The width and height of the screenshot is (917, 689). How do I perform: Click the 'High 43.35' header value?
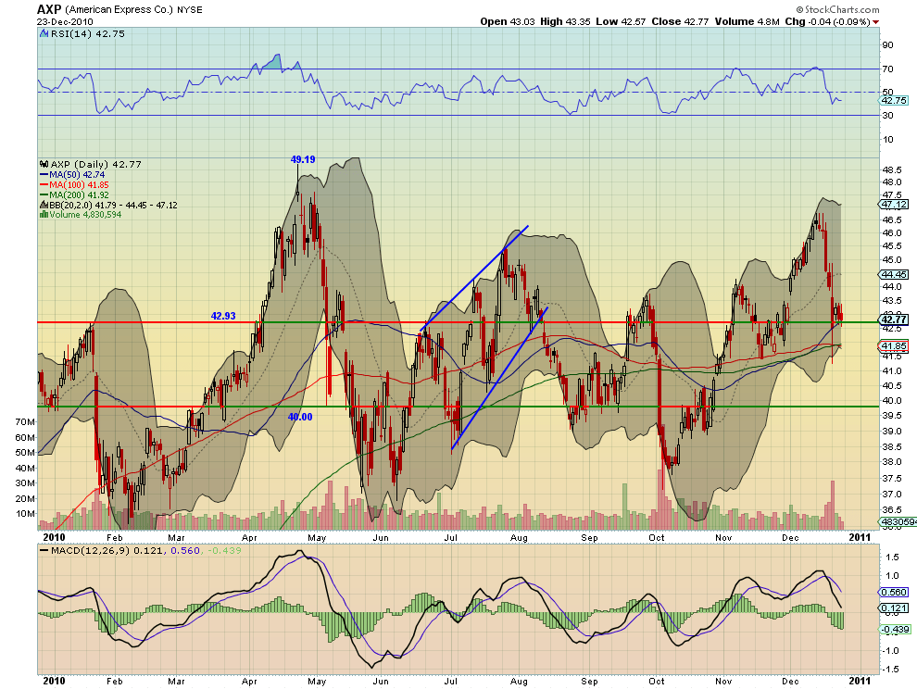(565, 21)
